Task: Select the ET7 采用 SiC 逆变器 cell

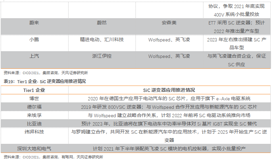Action: tap(237, 27)
